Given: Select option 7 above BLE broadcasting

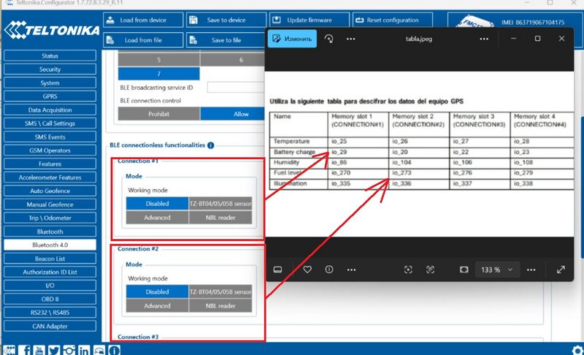Looking at the screenshot, I should click(x=158, y=74).
